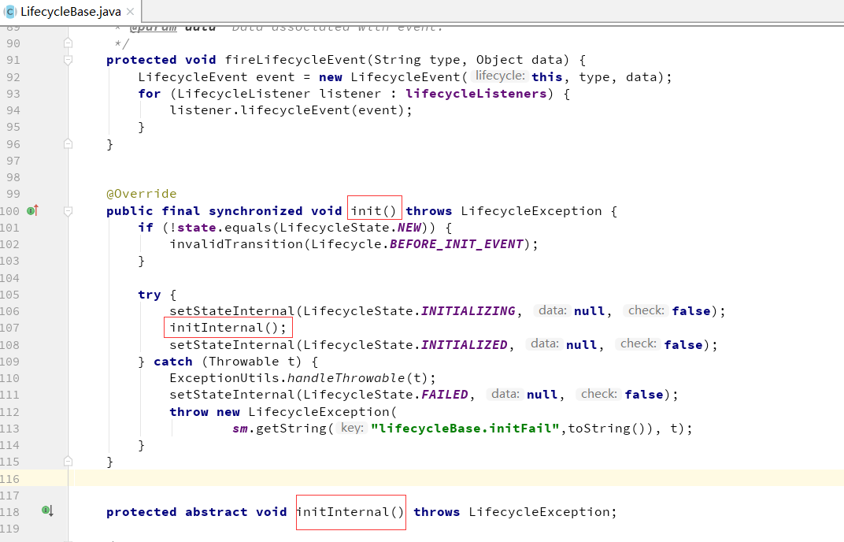Click the 'try' keyword on line 105
The height and width of the screenshot is (542, 844).
click(x=150, y=295)
